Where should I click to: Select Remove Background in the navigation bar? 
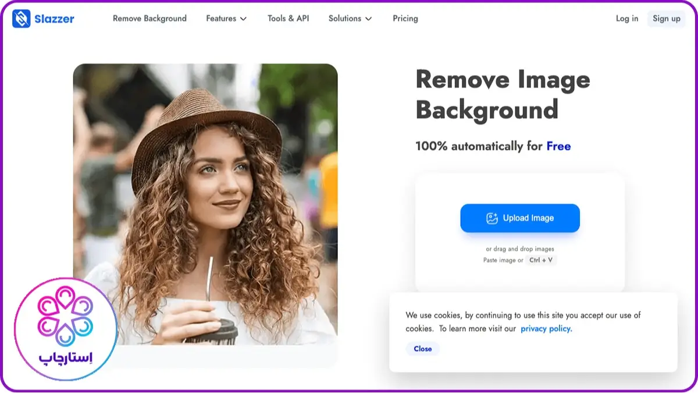click(149, 18)
